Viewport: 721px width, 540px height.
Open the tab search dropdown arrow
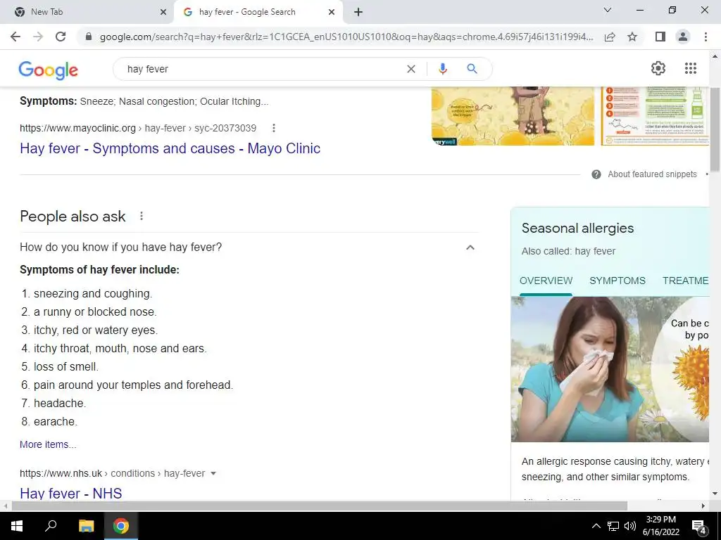(608, 10)
